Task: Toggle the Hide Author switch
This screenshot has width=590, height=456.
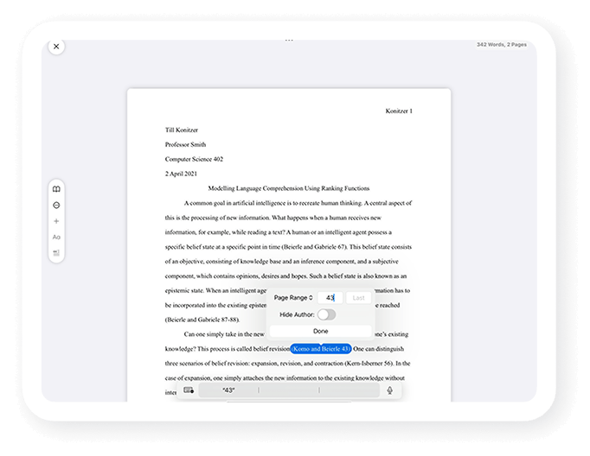Action: [x=326, y=314]
